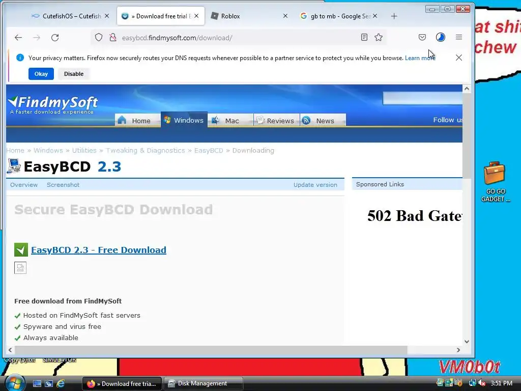
Task: Click the page scrollbar down arrow
Action: 467,342
